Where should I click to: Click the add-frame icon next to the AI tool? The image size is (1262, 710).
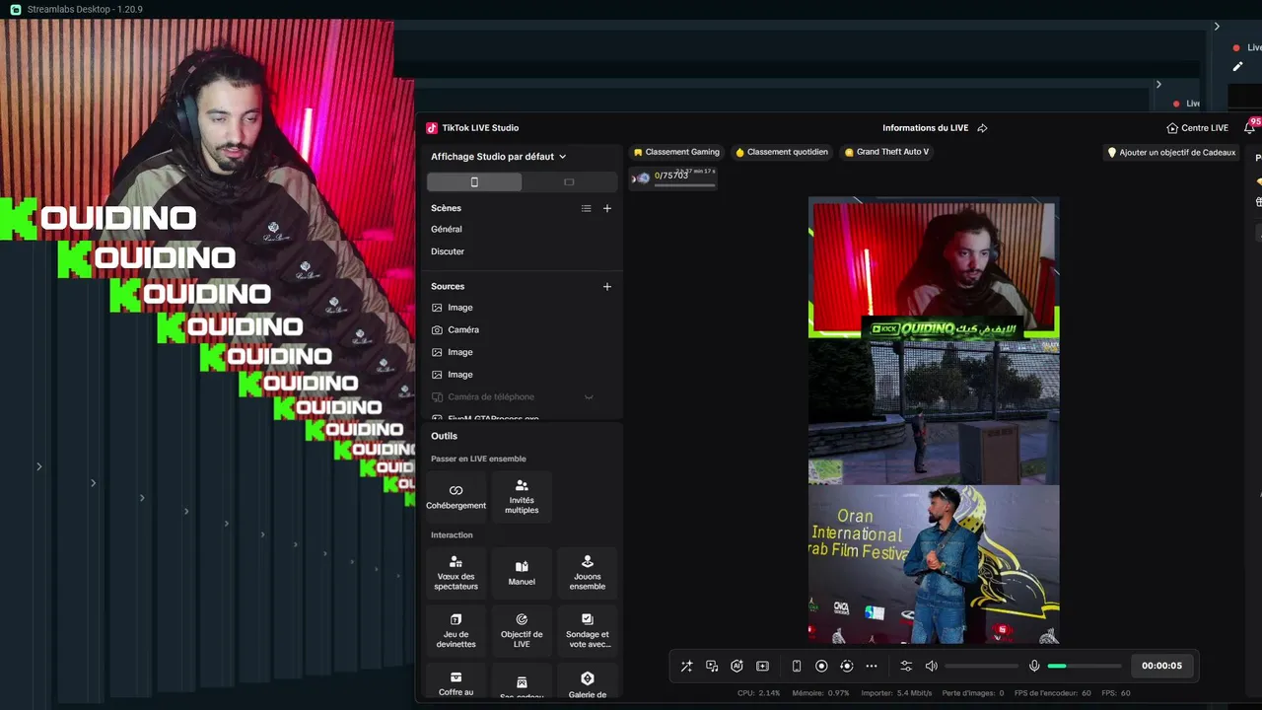[762, 666]
